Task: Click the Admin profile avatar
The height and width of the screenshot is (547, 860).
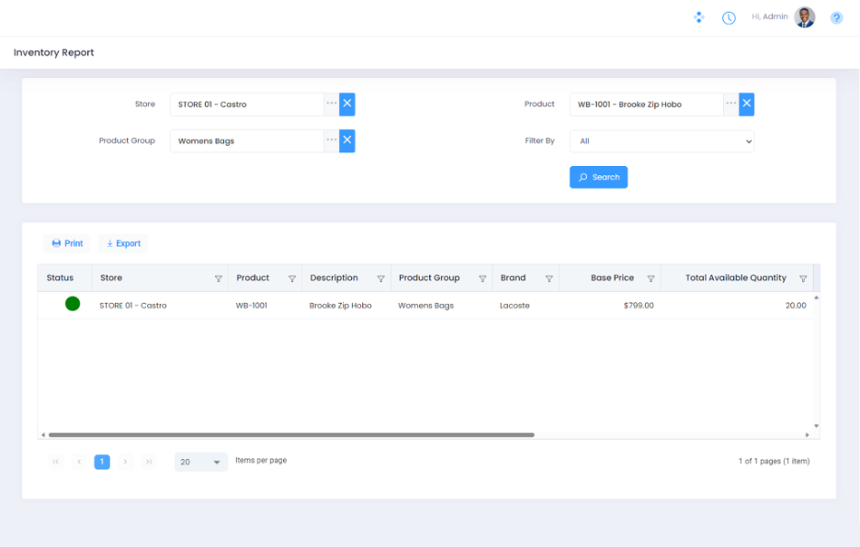Action: (x=805, y=17)
